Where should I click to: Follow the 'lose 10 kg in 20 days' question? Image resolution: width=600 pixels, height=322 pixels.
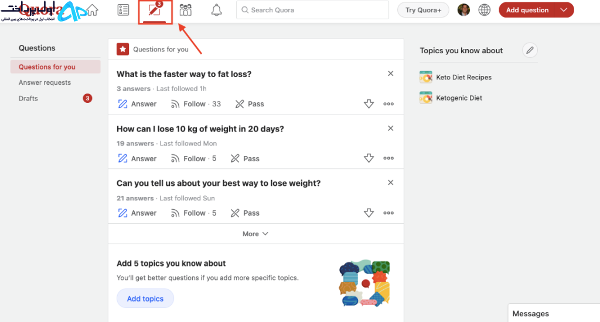[193, 158]
